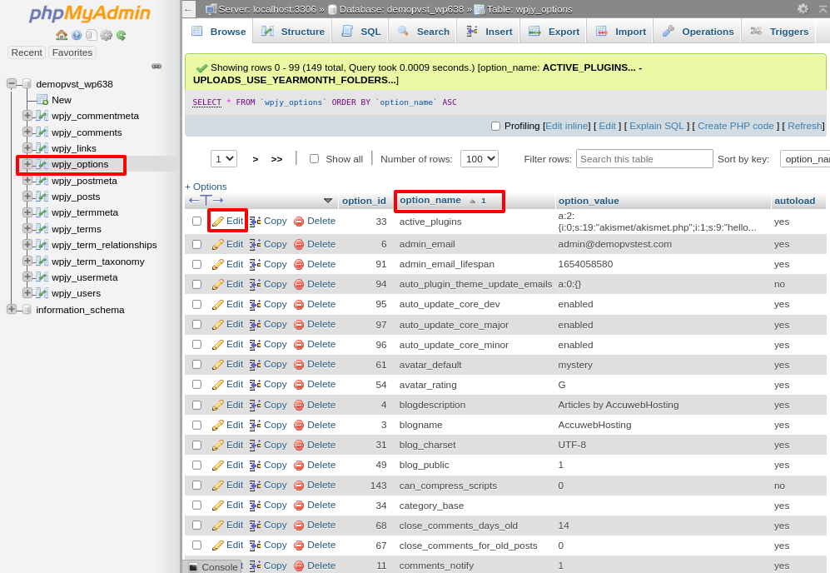Select the active_plugins row checkbox
Image resolution: width=830 pixels, height=573 pixels.
[x=197, y=222]
